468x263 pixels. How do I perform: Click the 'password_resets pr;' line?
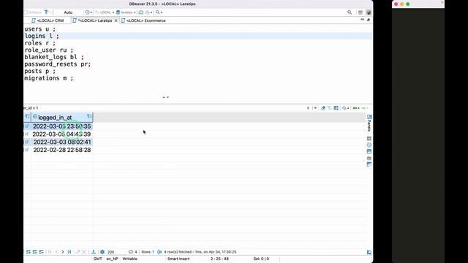coord(57,64)
